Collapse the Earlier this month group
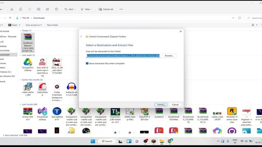 20,80
